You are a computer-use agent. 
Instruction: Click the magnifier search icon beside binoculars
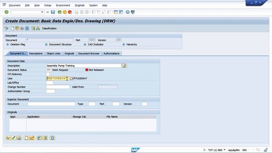point(33,28)
